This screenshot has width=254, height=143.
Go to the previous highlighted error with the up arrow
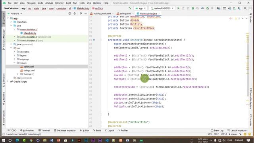[242, 19]
